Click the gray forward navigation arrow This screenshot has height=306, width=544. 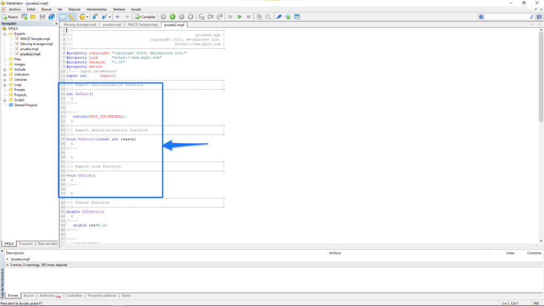pos(127,16)
